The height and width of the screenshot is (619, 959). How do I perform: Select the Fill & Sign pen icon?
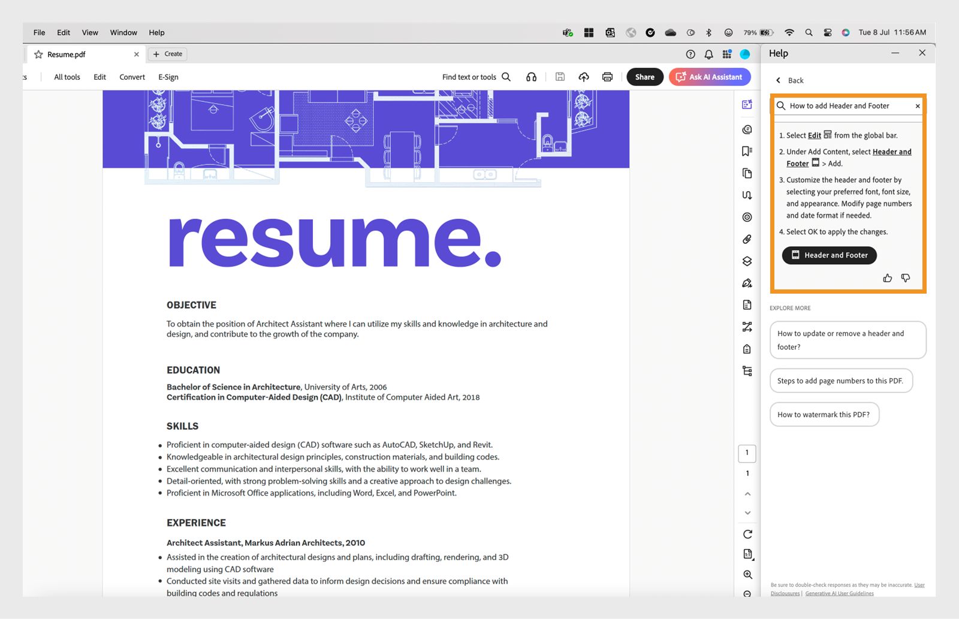[747, 282]
